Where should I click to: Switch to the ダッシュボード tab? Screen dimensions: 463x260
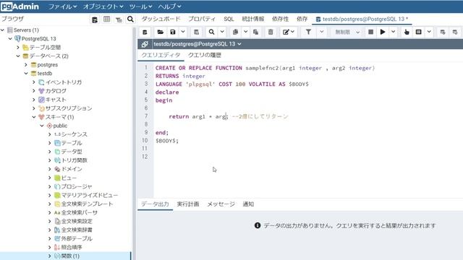coord(161,19)
